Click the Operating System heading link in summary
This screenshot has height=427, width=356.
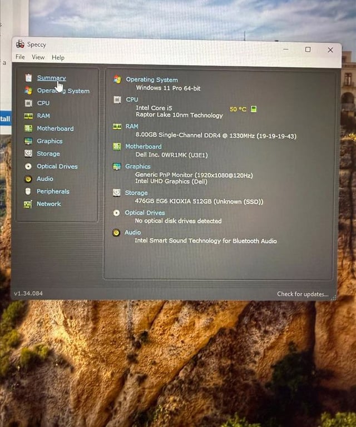tap(152, 80)
